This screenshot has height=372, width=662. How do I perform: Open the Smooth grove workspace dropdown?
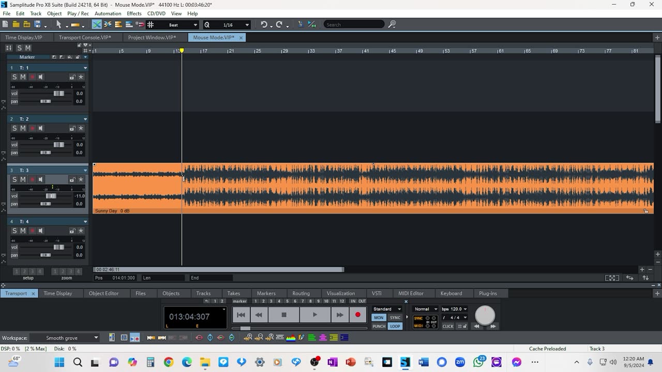(64, 338)
